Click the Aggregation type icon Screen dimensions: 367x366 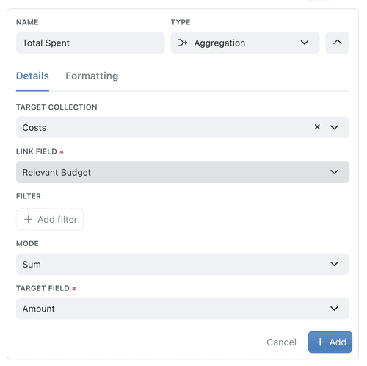click(183, 43)
